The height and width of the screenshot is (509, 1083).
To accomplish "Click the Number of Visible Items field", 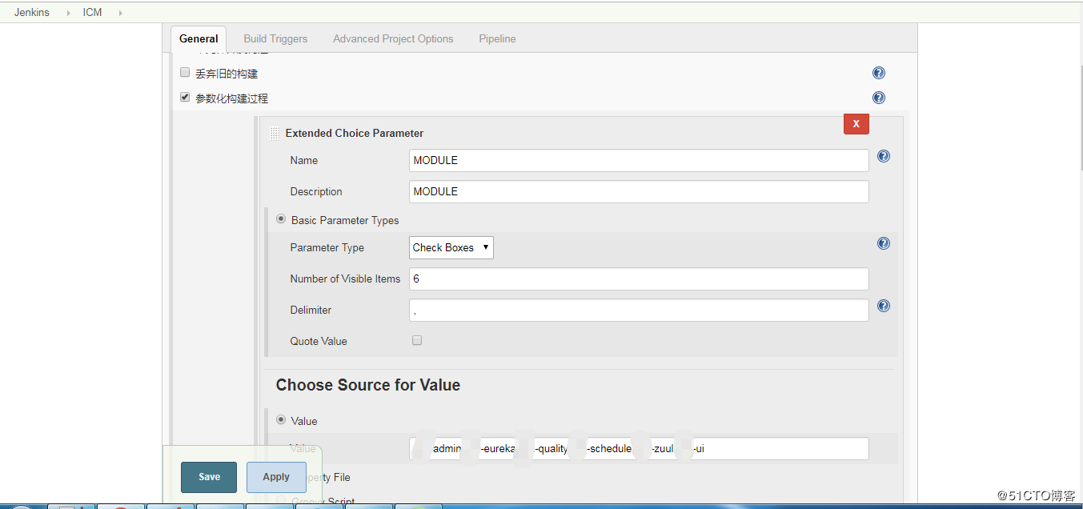I will tap(638, 279).
